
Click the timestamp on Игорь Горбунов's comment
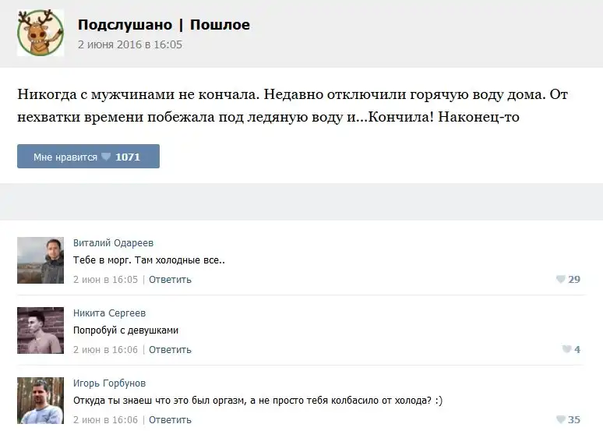coord(105,420)
